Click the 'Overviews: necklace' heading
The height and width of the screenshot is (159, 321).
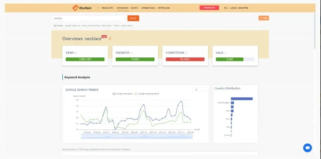tap(82, 39)
